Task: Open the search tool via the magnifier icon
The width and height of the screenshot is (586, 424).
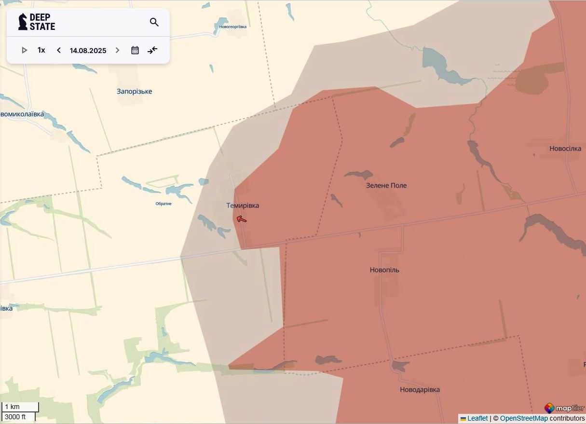Action: click(154, 22)
